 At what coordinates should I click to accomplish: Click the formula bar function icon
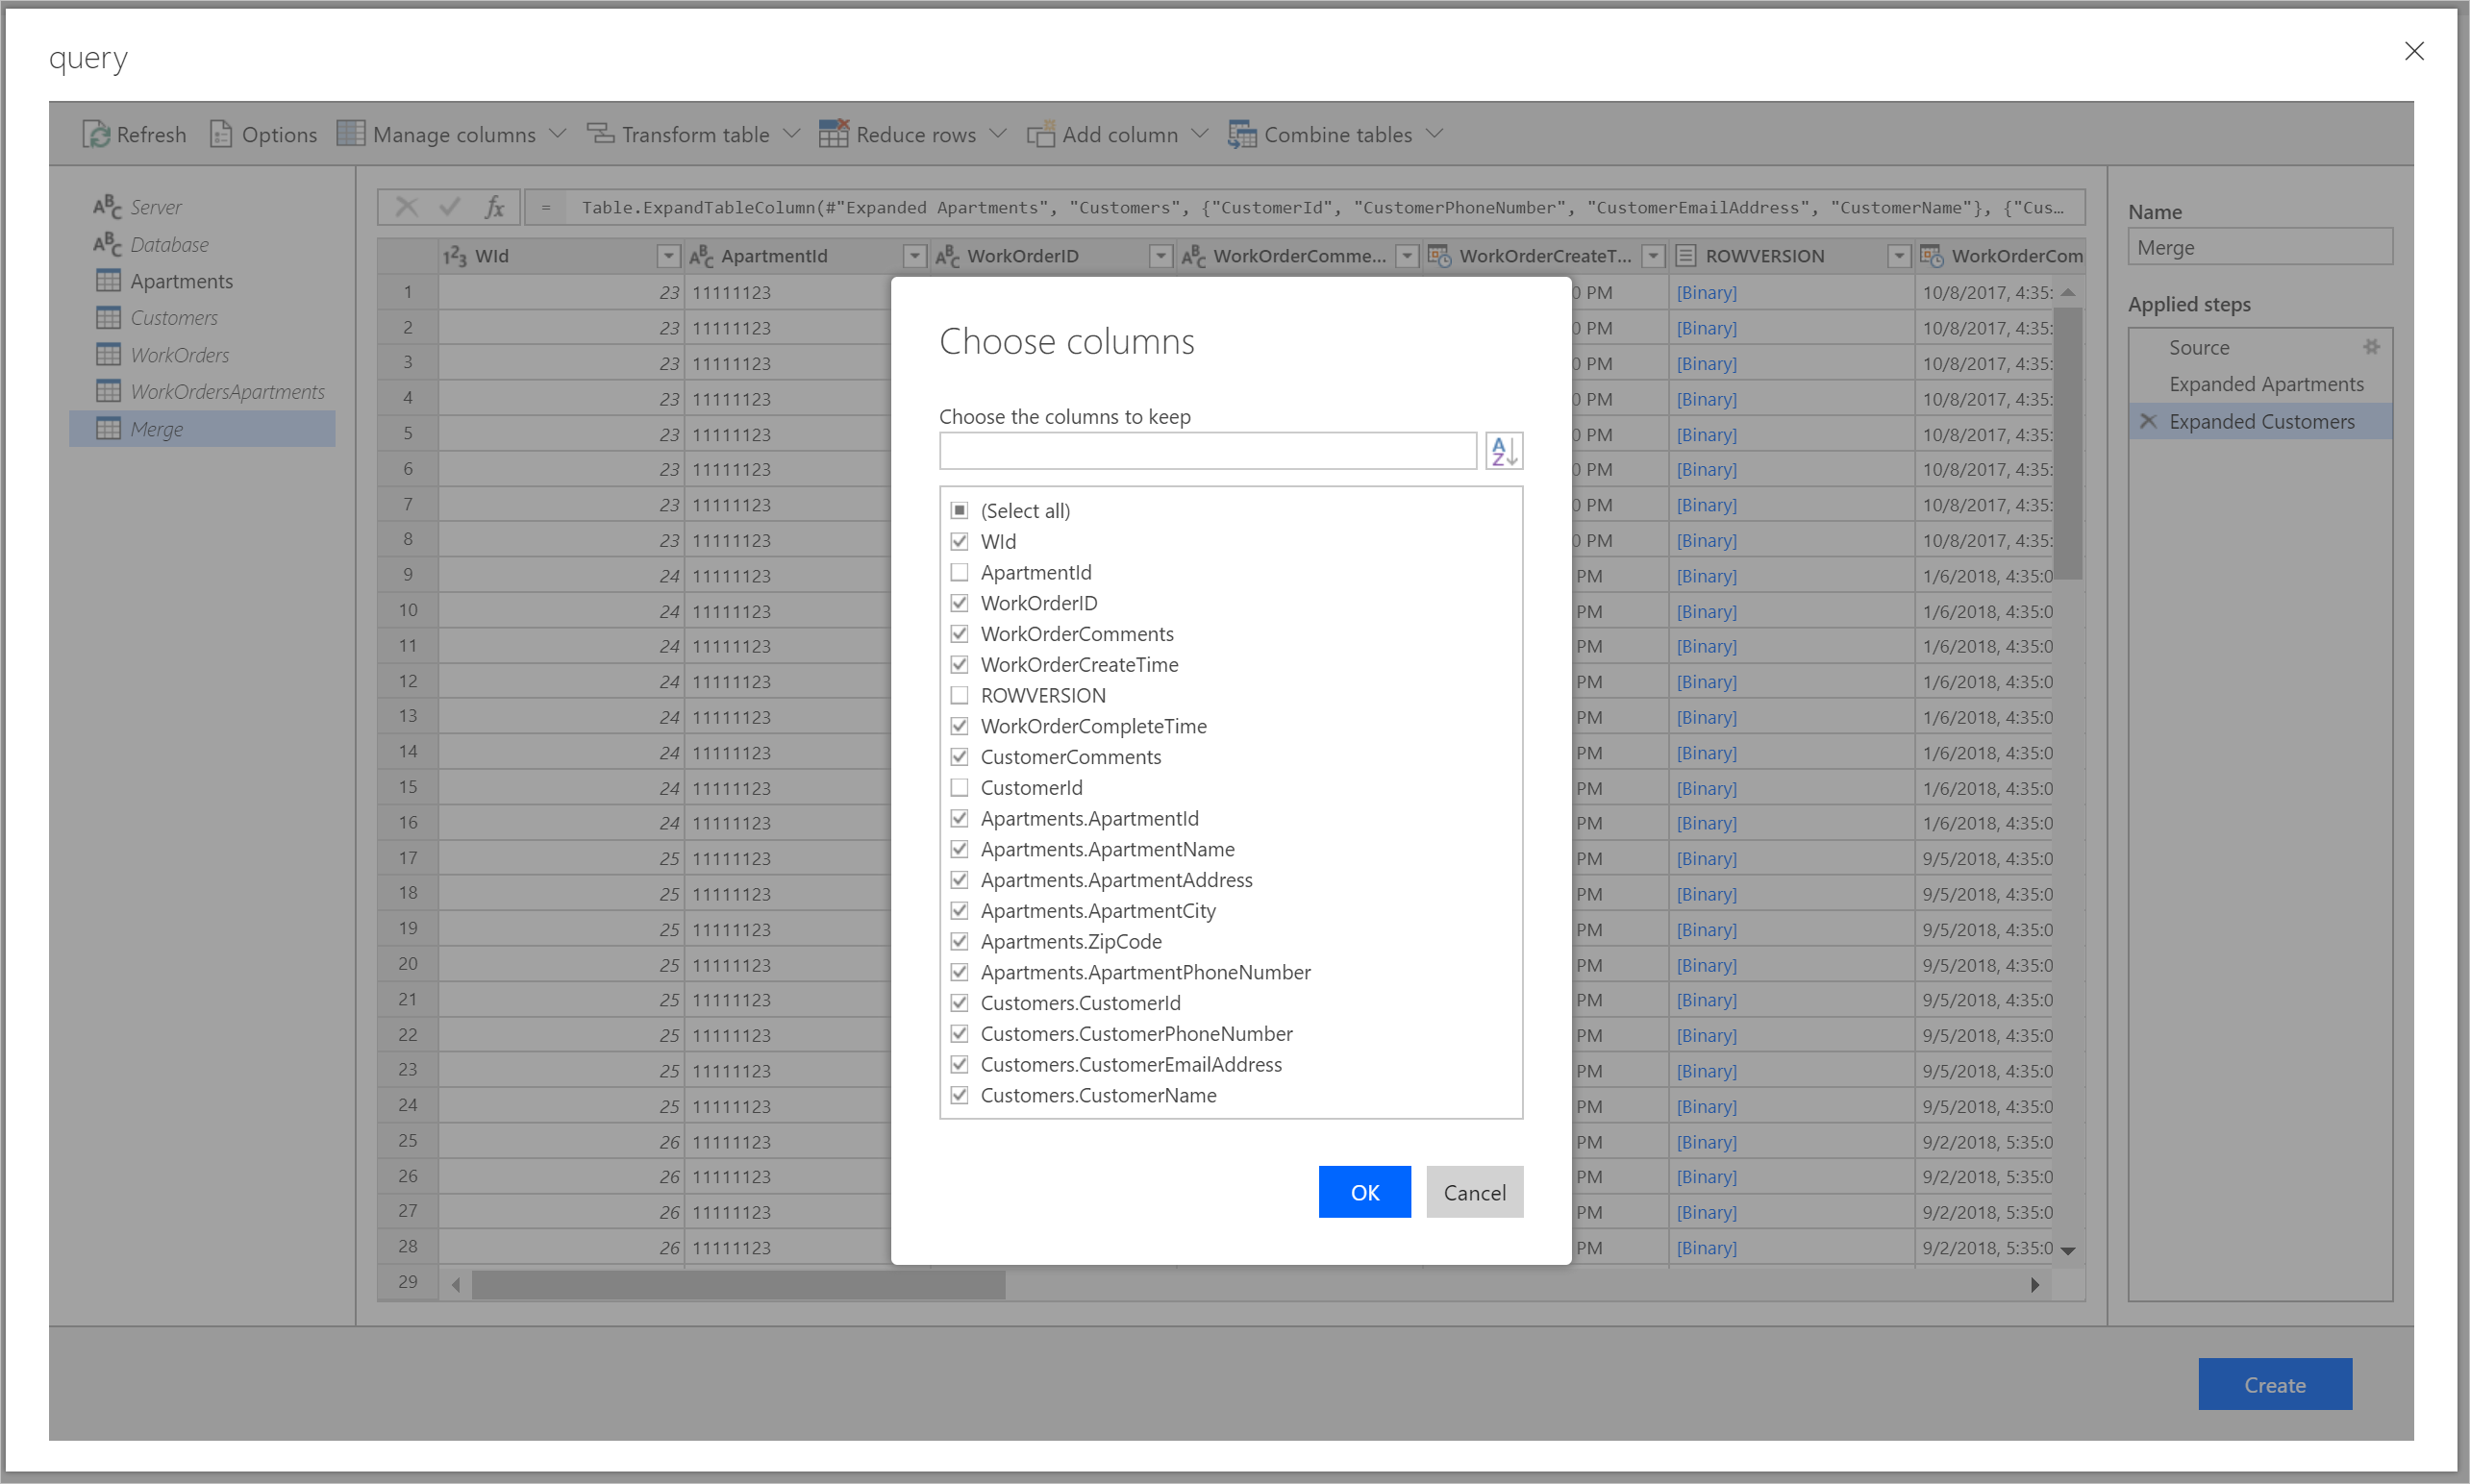click(494, 207)
